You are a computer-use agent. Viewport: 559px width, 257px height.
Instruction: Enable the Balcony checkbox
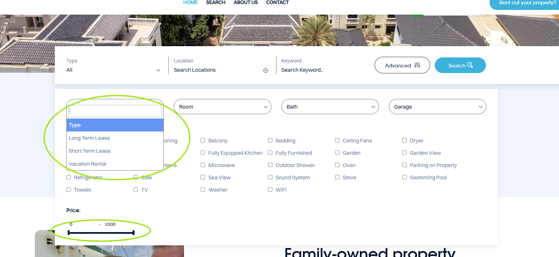point(203,140)
